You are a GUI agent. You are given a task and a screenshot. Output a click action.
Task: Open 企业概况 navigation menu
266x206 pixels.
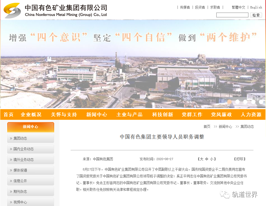(x=31, y=114)
